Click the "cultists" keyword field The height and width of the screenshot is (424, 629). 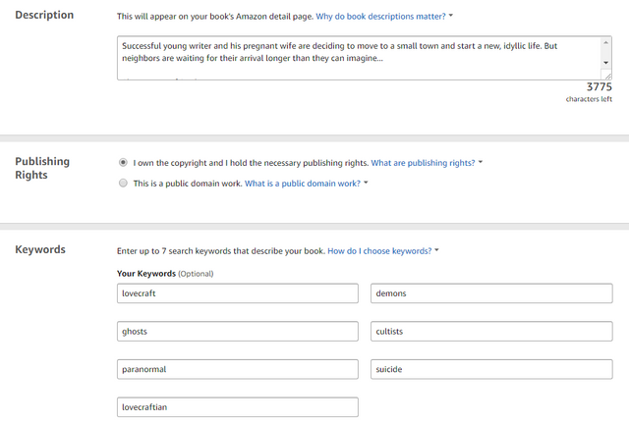[492, 332]
